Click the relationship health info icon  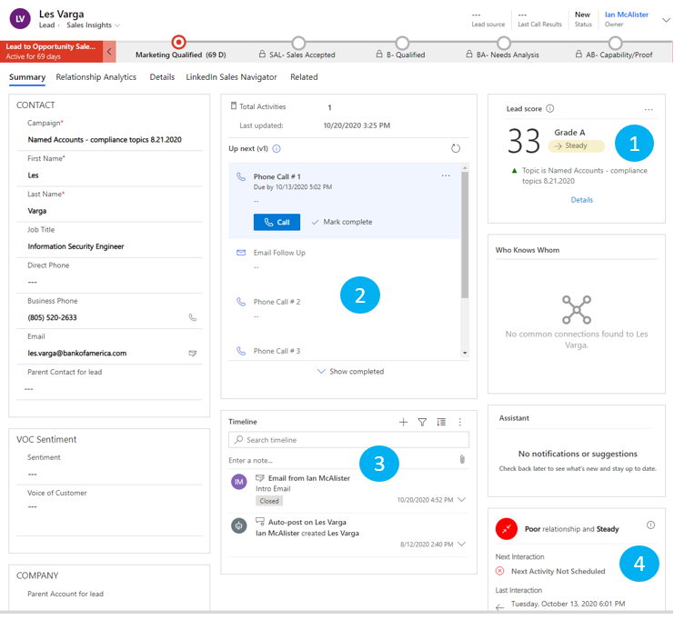click(x=650, y=525)
